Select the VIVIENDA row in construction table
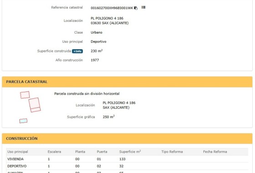 click(127, 159)
